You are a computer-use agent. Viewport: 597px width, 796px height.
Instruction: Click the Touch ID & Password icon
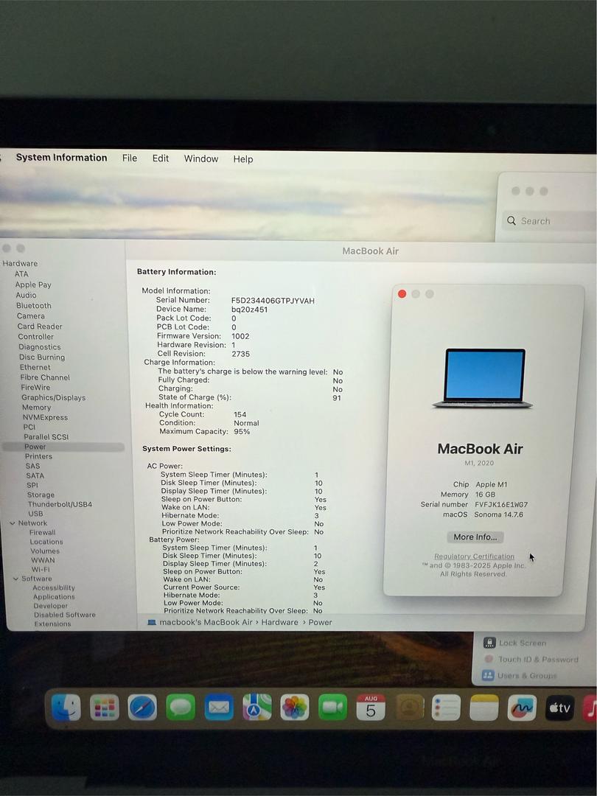[x=489, y=659]
